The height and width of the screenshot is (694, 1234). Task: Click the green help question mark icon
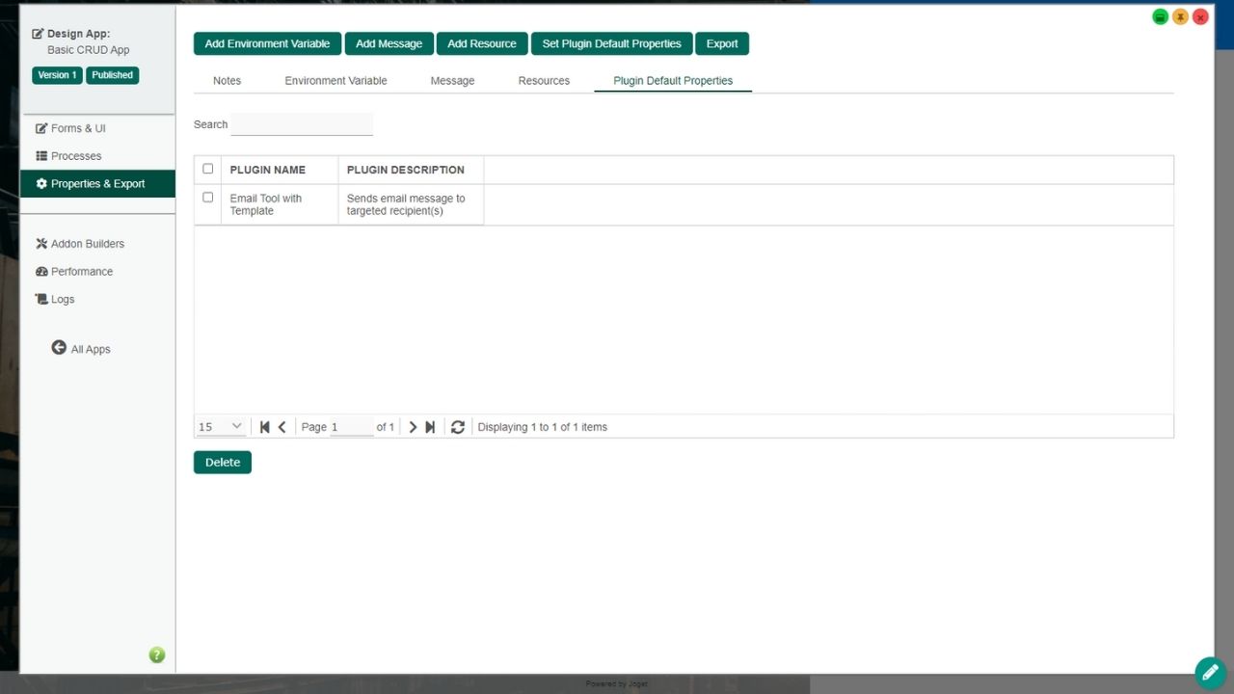point(157,655)
